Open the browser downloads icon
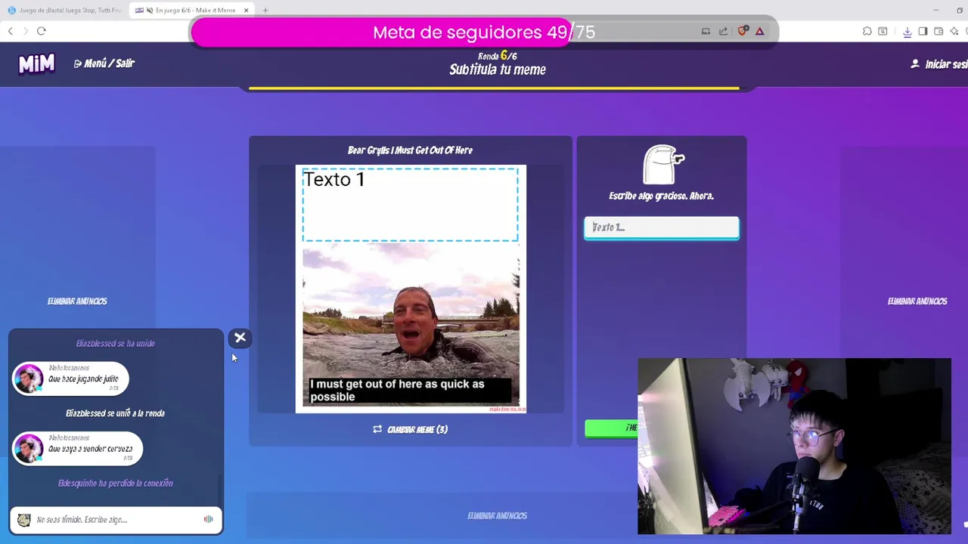 point(907,31)
